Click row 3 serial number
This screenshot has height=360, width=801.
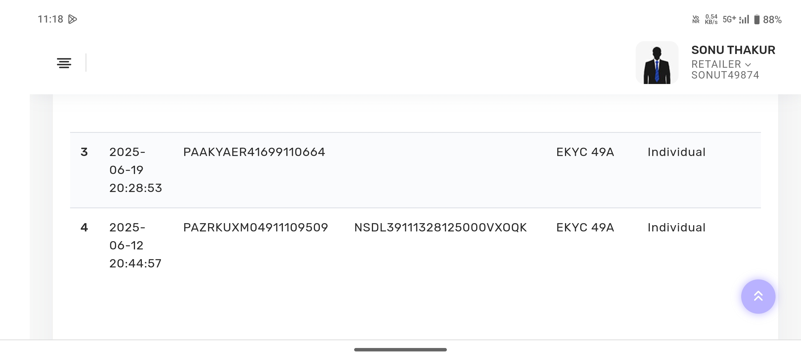84,152
